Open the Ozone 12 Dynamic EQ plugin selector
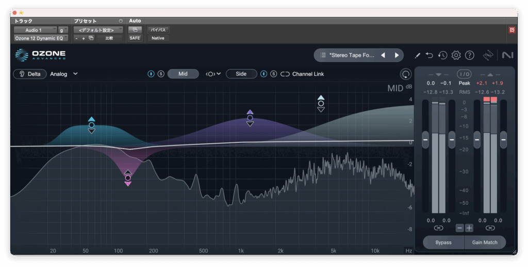Viewport: 528px width, 267px height. coord(40,38)
